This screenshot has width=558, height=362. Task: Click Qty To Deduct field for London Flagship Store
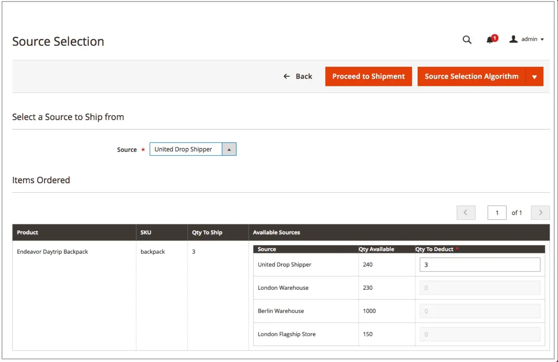tap(480, 334)
